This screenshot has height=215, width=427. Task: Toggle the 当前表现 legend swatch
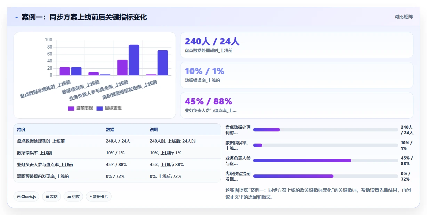point(71,108)
